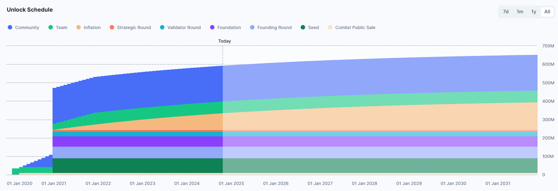558x191 pixels.
Task: Click the dark green Seed legend dot
Action: click(303, 27)
